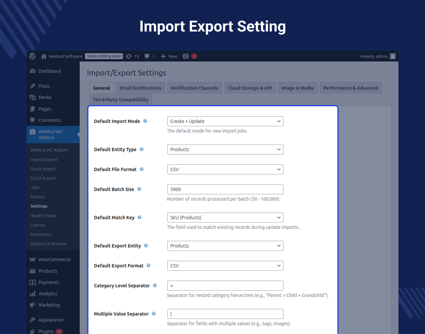
Task: Click the Comments icon in sidebar
Action: 33,120
